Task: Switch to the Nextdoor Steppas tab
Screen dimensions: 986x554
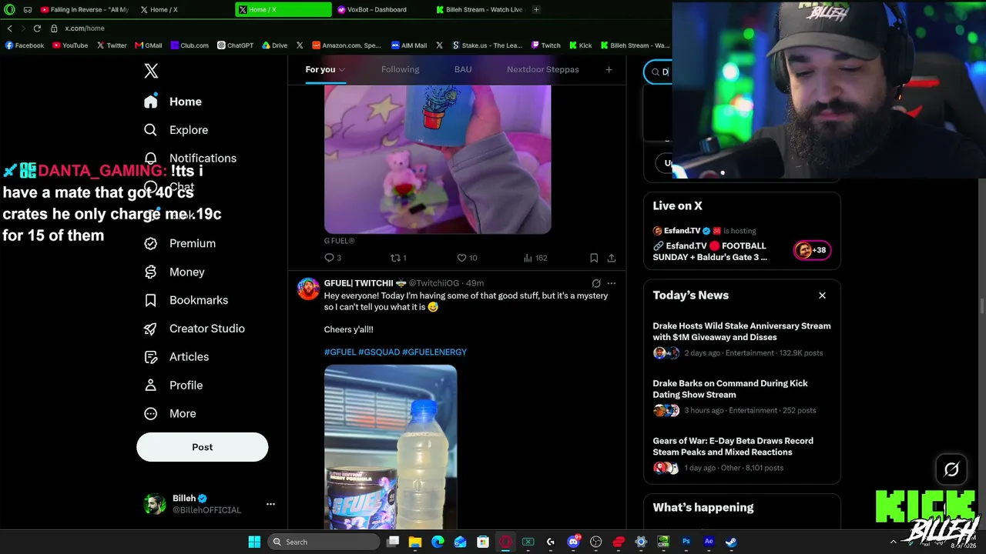Action: (x=542, y=69)
